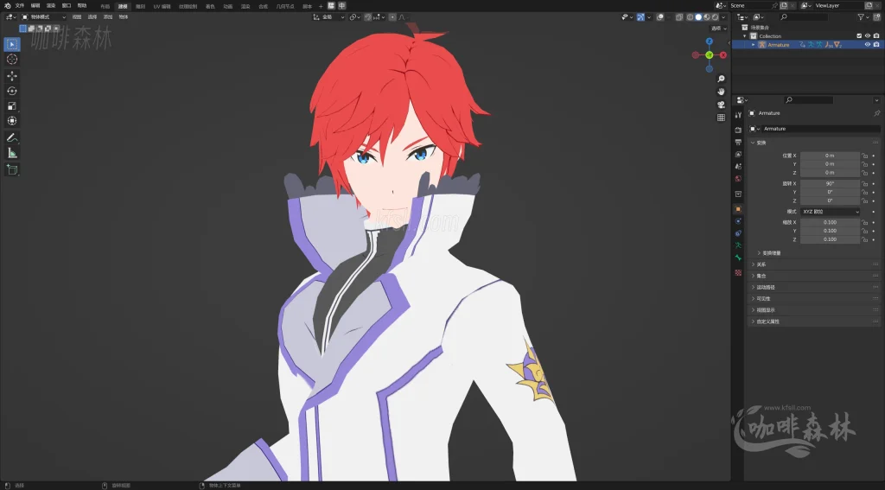The width and height of the screenshot is (885, 490).
Task: Open the Output properties tab
Action: (x=738, y=142)
